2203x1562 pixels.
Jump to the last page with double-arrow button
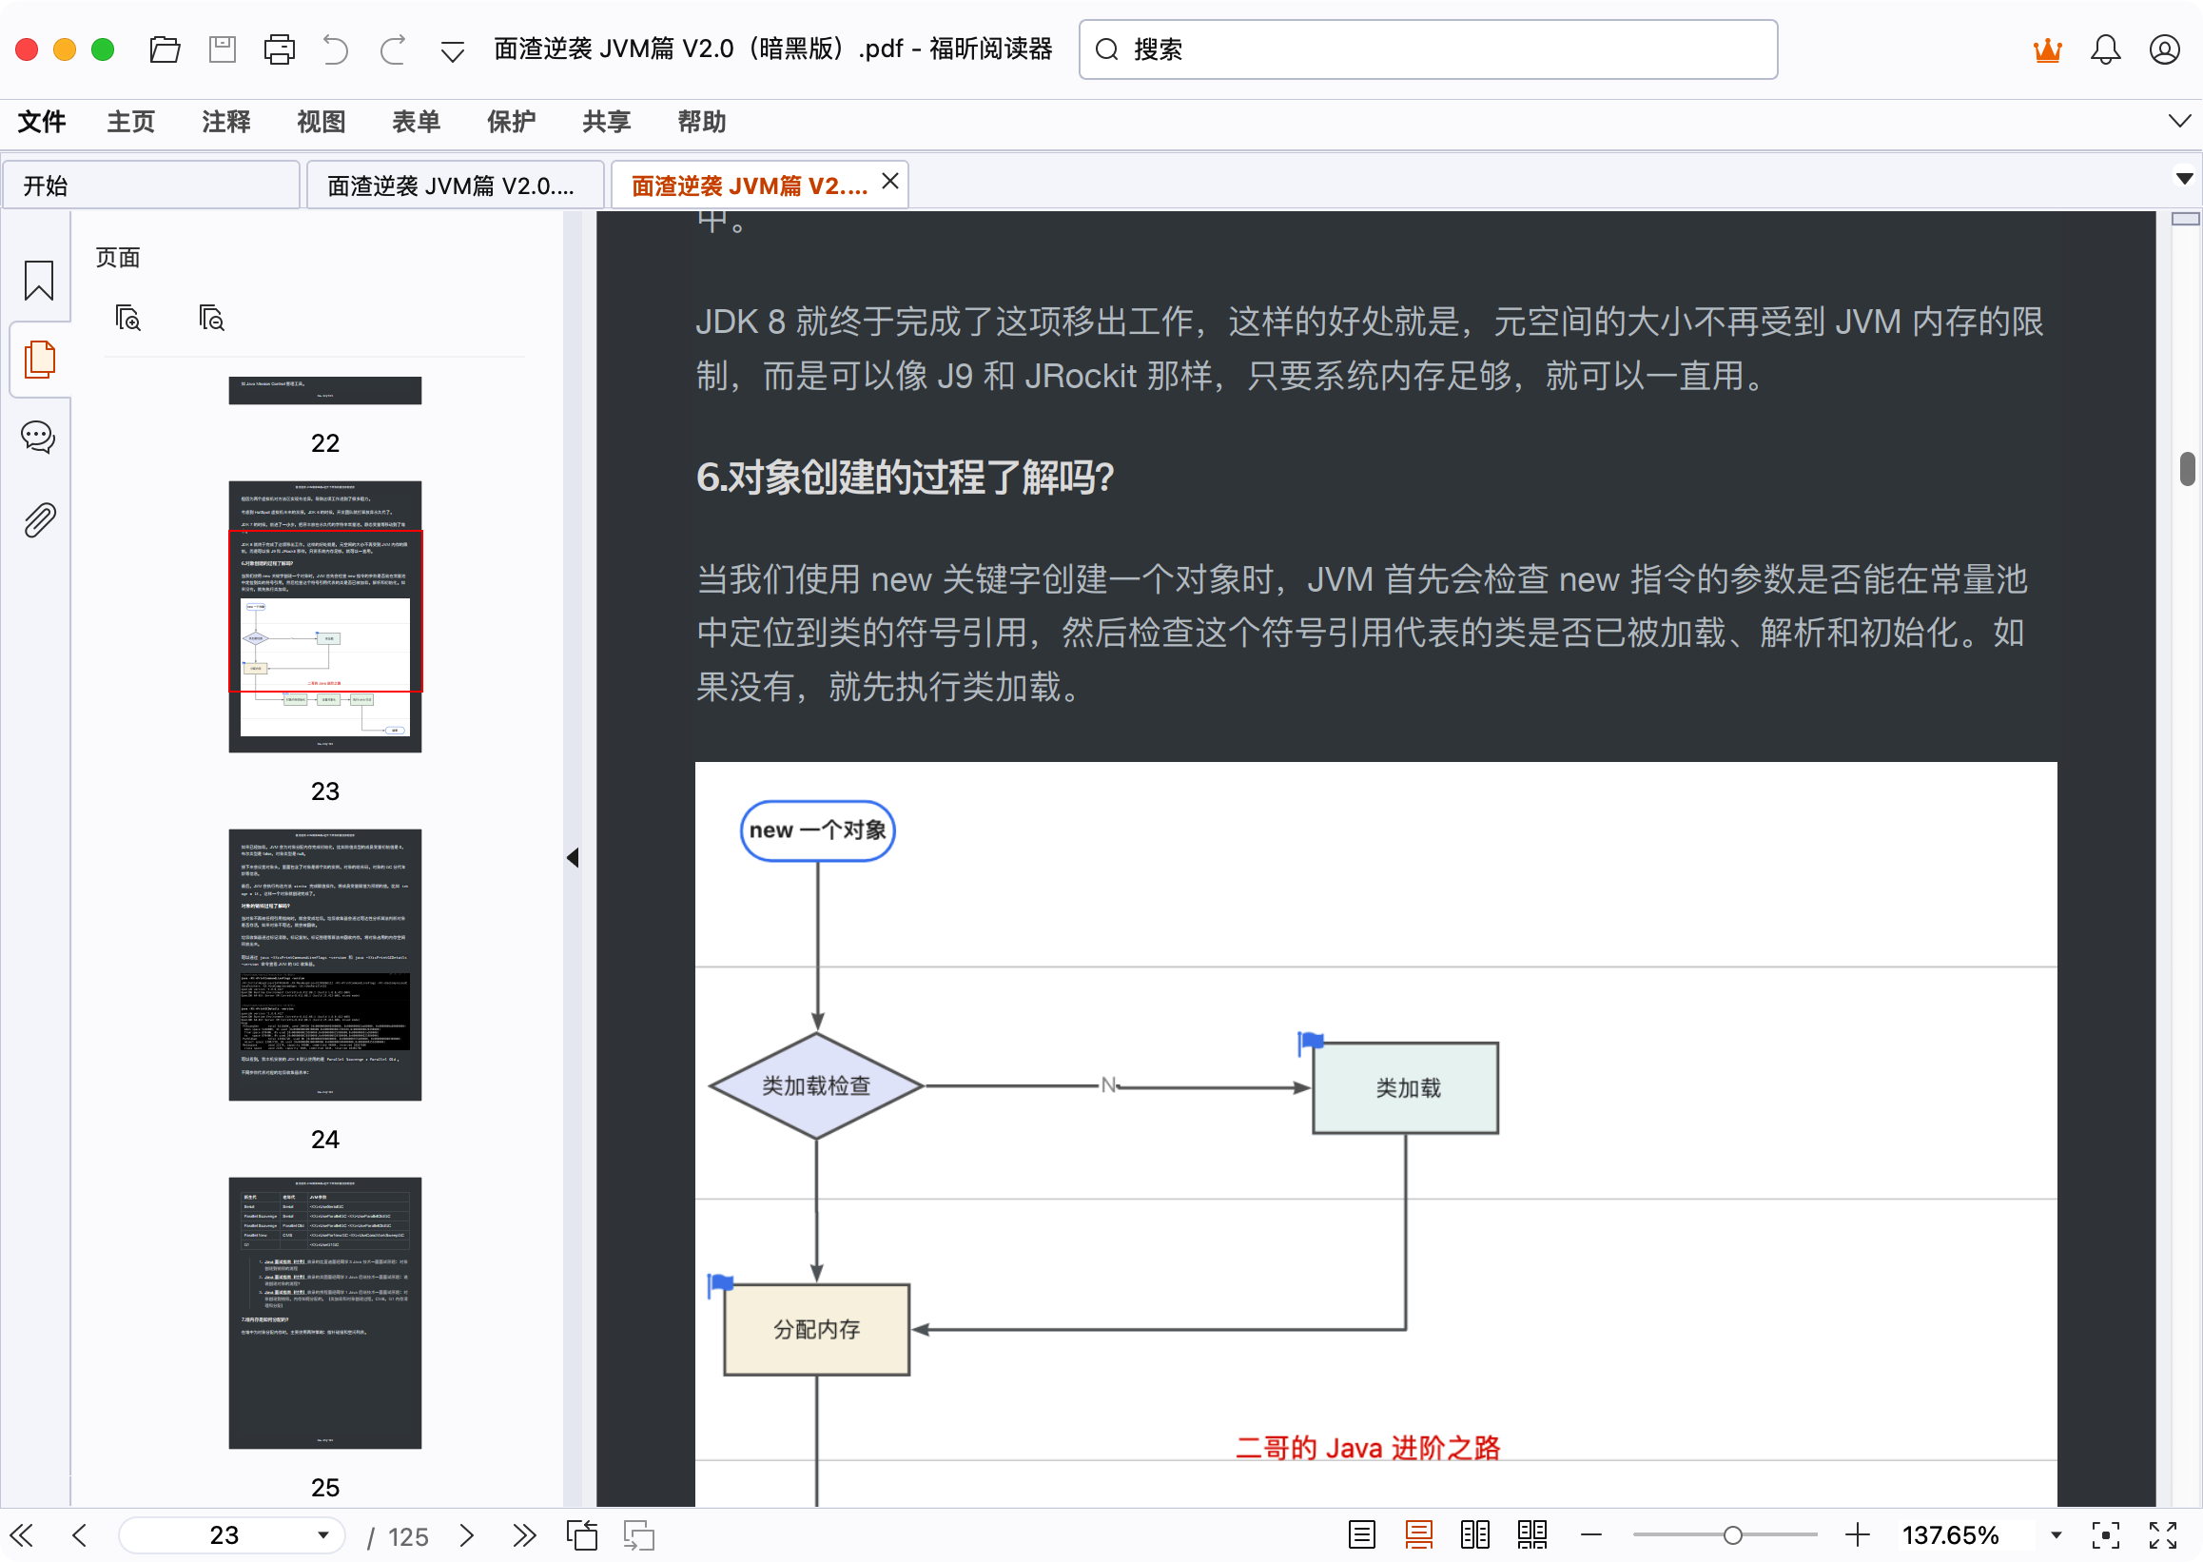[524, 1535]
